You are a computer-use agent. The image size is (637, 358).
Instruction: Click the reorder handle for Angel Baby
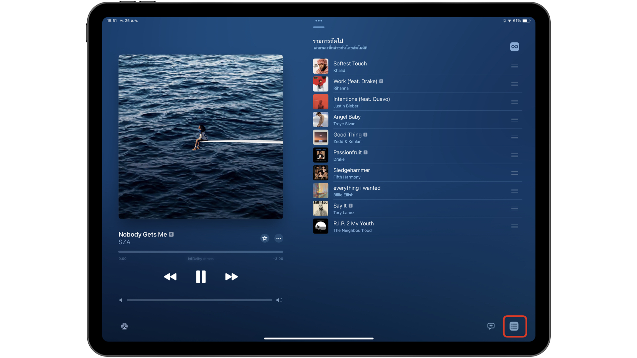click(514, 120)
